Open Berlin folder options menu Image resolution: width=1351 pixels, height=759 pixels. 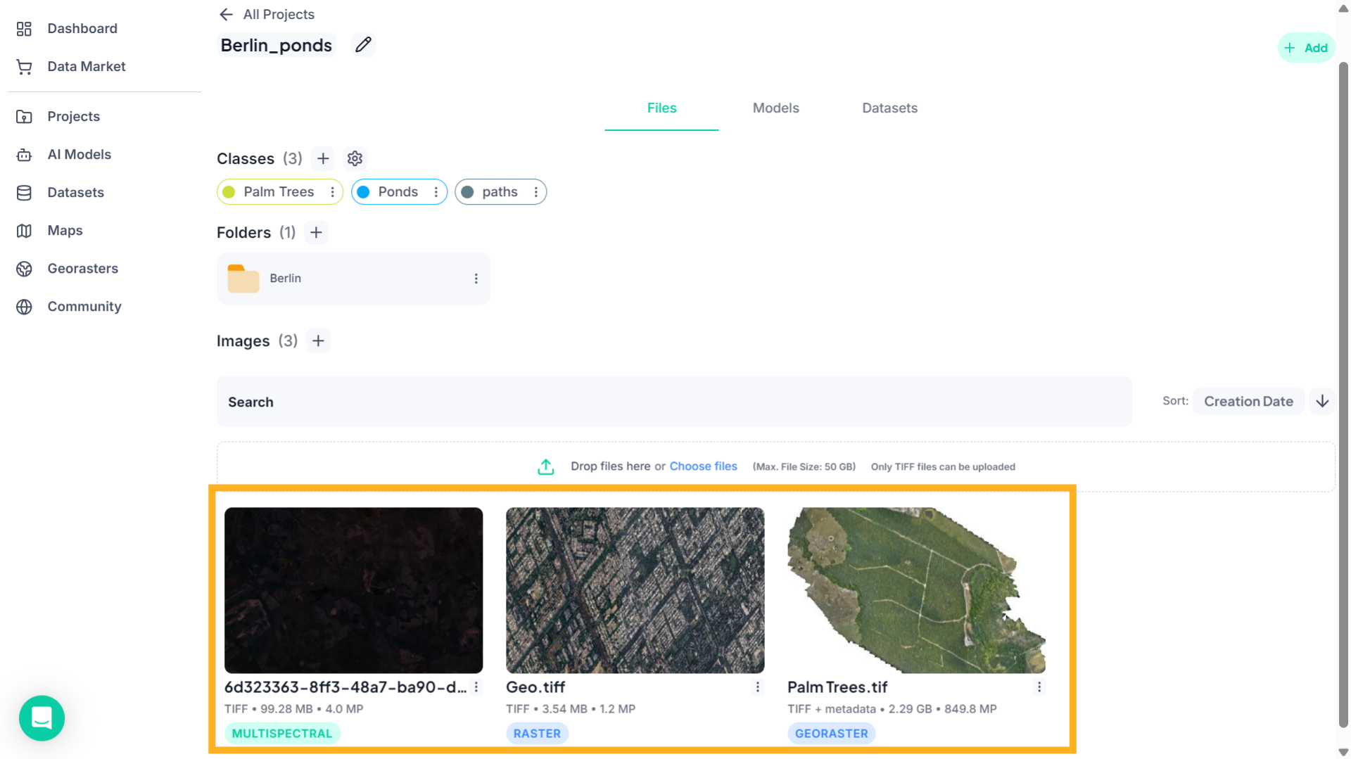[x=476, y=279]
